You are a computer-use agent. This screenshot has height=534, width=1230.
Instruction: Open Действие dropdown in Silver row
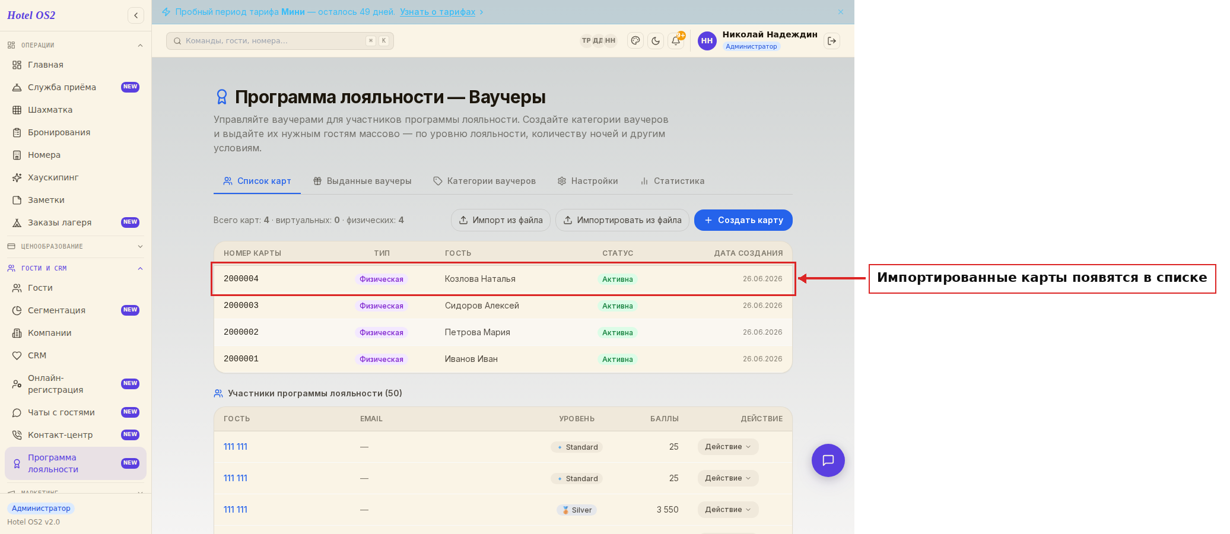pos(728,510)
